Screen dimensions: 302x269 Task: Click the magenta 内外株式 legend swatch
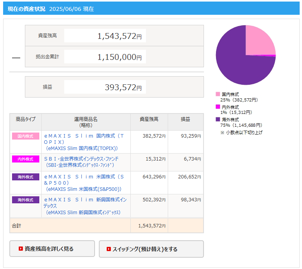click(218, 107)
